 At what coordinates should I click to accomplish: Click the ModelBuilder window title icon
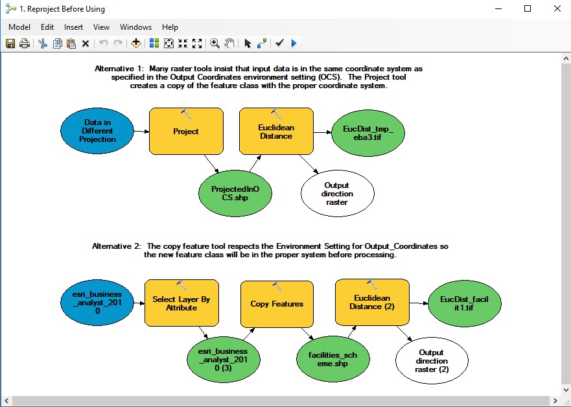point(10,8)
